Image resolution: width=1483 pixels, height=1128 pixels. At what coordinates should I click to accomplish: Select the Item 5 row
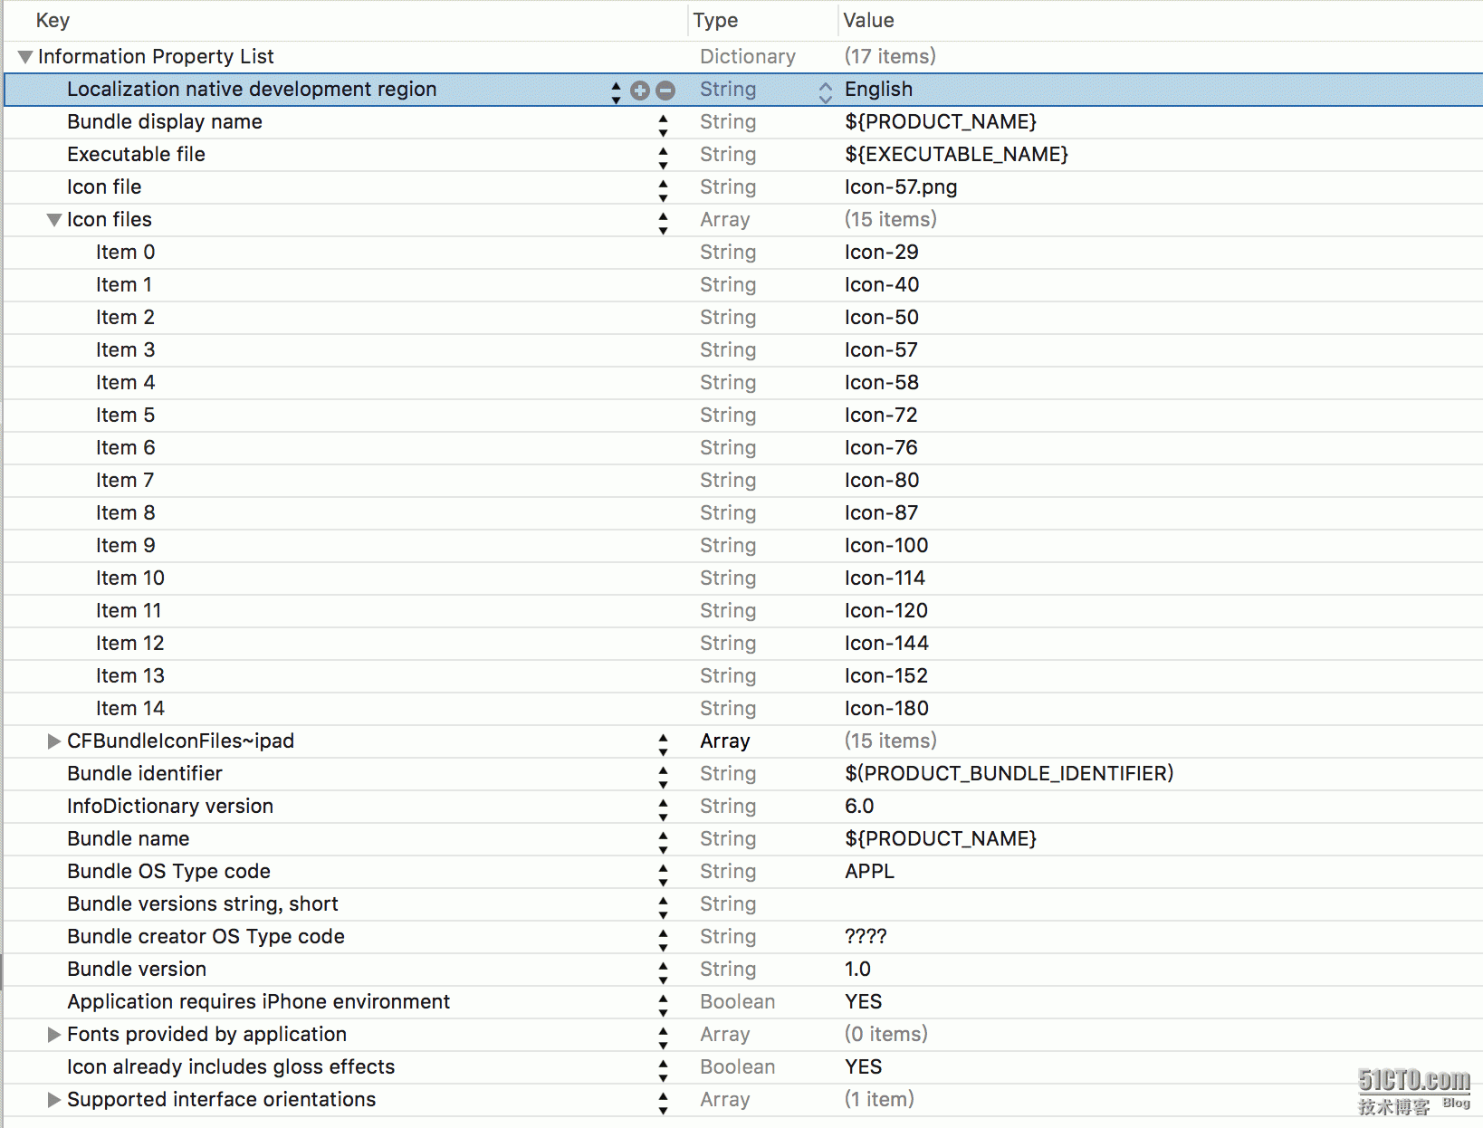coord(742,416)
